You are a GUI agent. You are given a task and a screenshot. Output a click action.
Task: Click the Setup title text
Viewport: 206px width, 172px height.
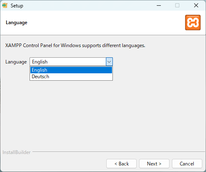coord(17,6)
